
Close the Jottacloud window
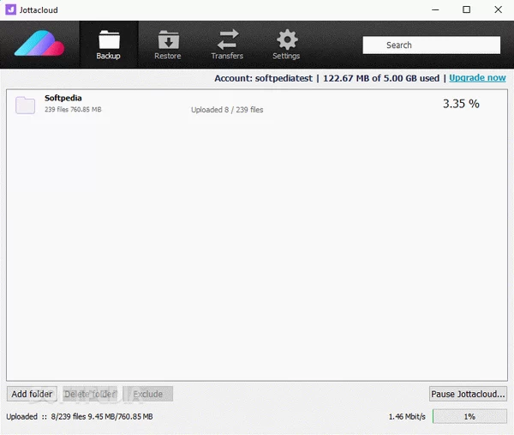[x=499, y=9]
